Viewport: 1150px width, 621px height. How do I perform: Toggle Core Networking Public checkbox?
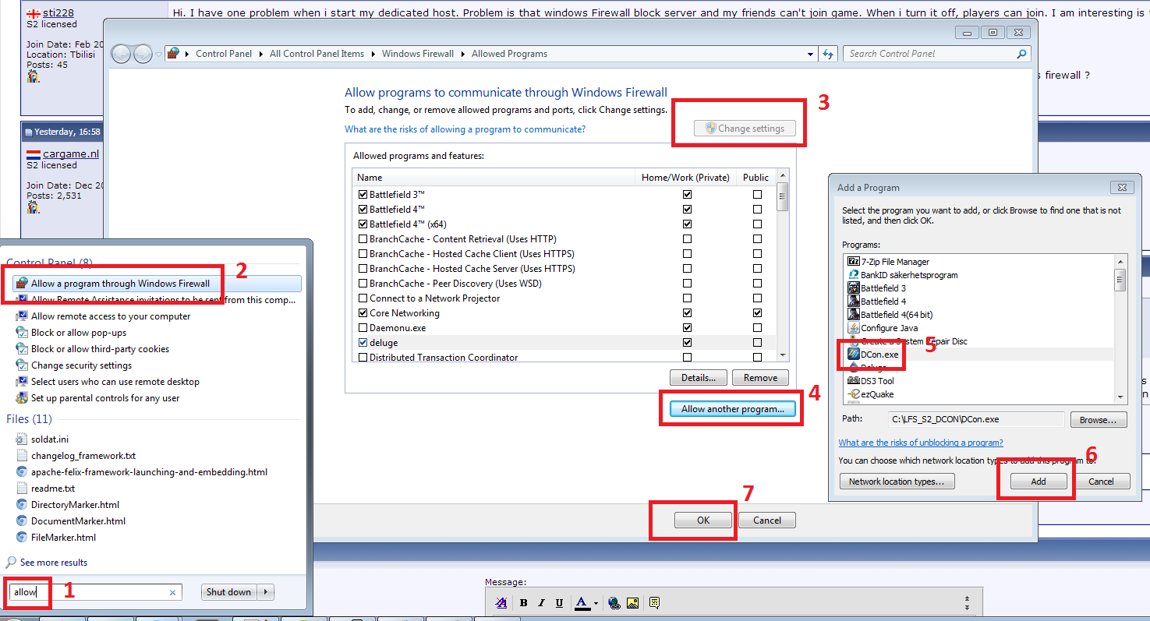(757, 313)
